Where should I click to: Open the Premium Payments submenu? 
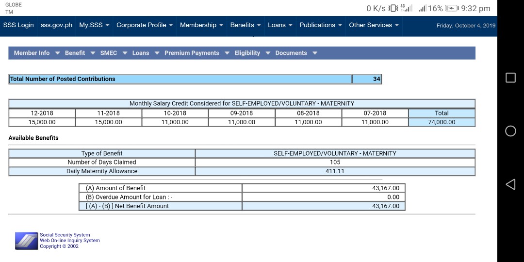point(192,53)
